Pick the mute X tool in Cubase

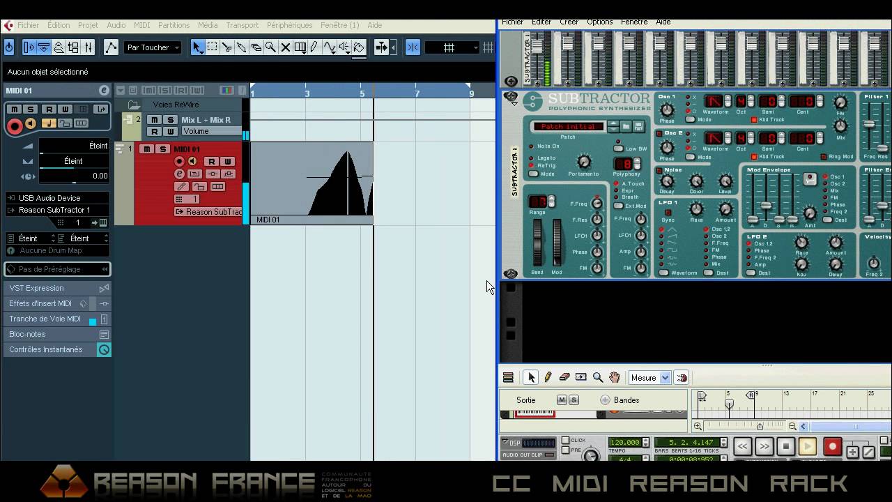[285, 47]
